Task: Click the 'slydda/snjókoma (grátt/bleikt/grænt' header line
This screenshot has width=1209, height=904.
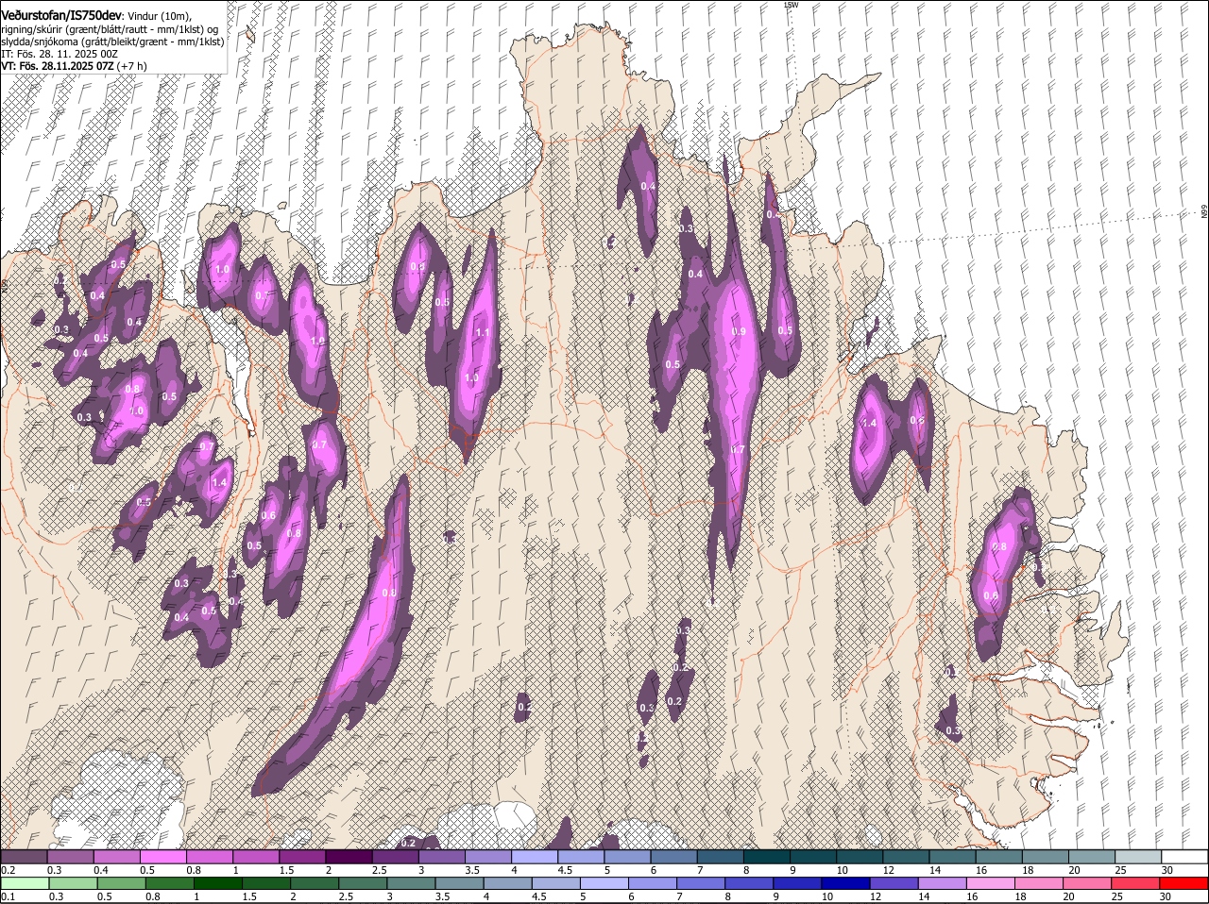Action: point(112,42)
